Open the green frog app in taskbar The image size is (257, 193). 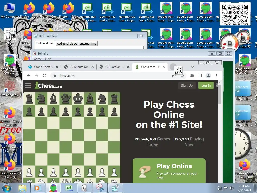tap(53, 188)
